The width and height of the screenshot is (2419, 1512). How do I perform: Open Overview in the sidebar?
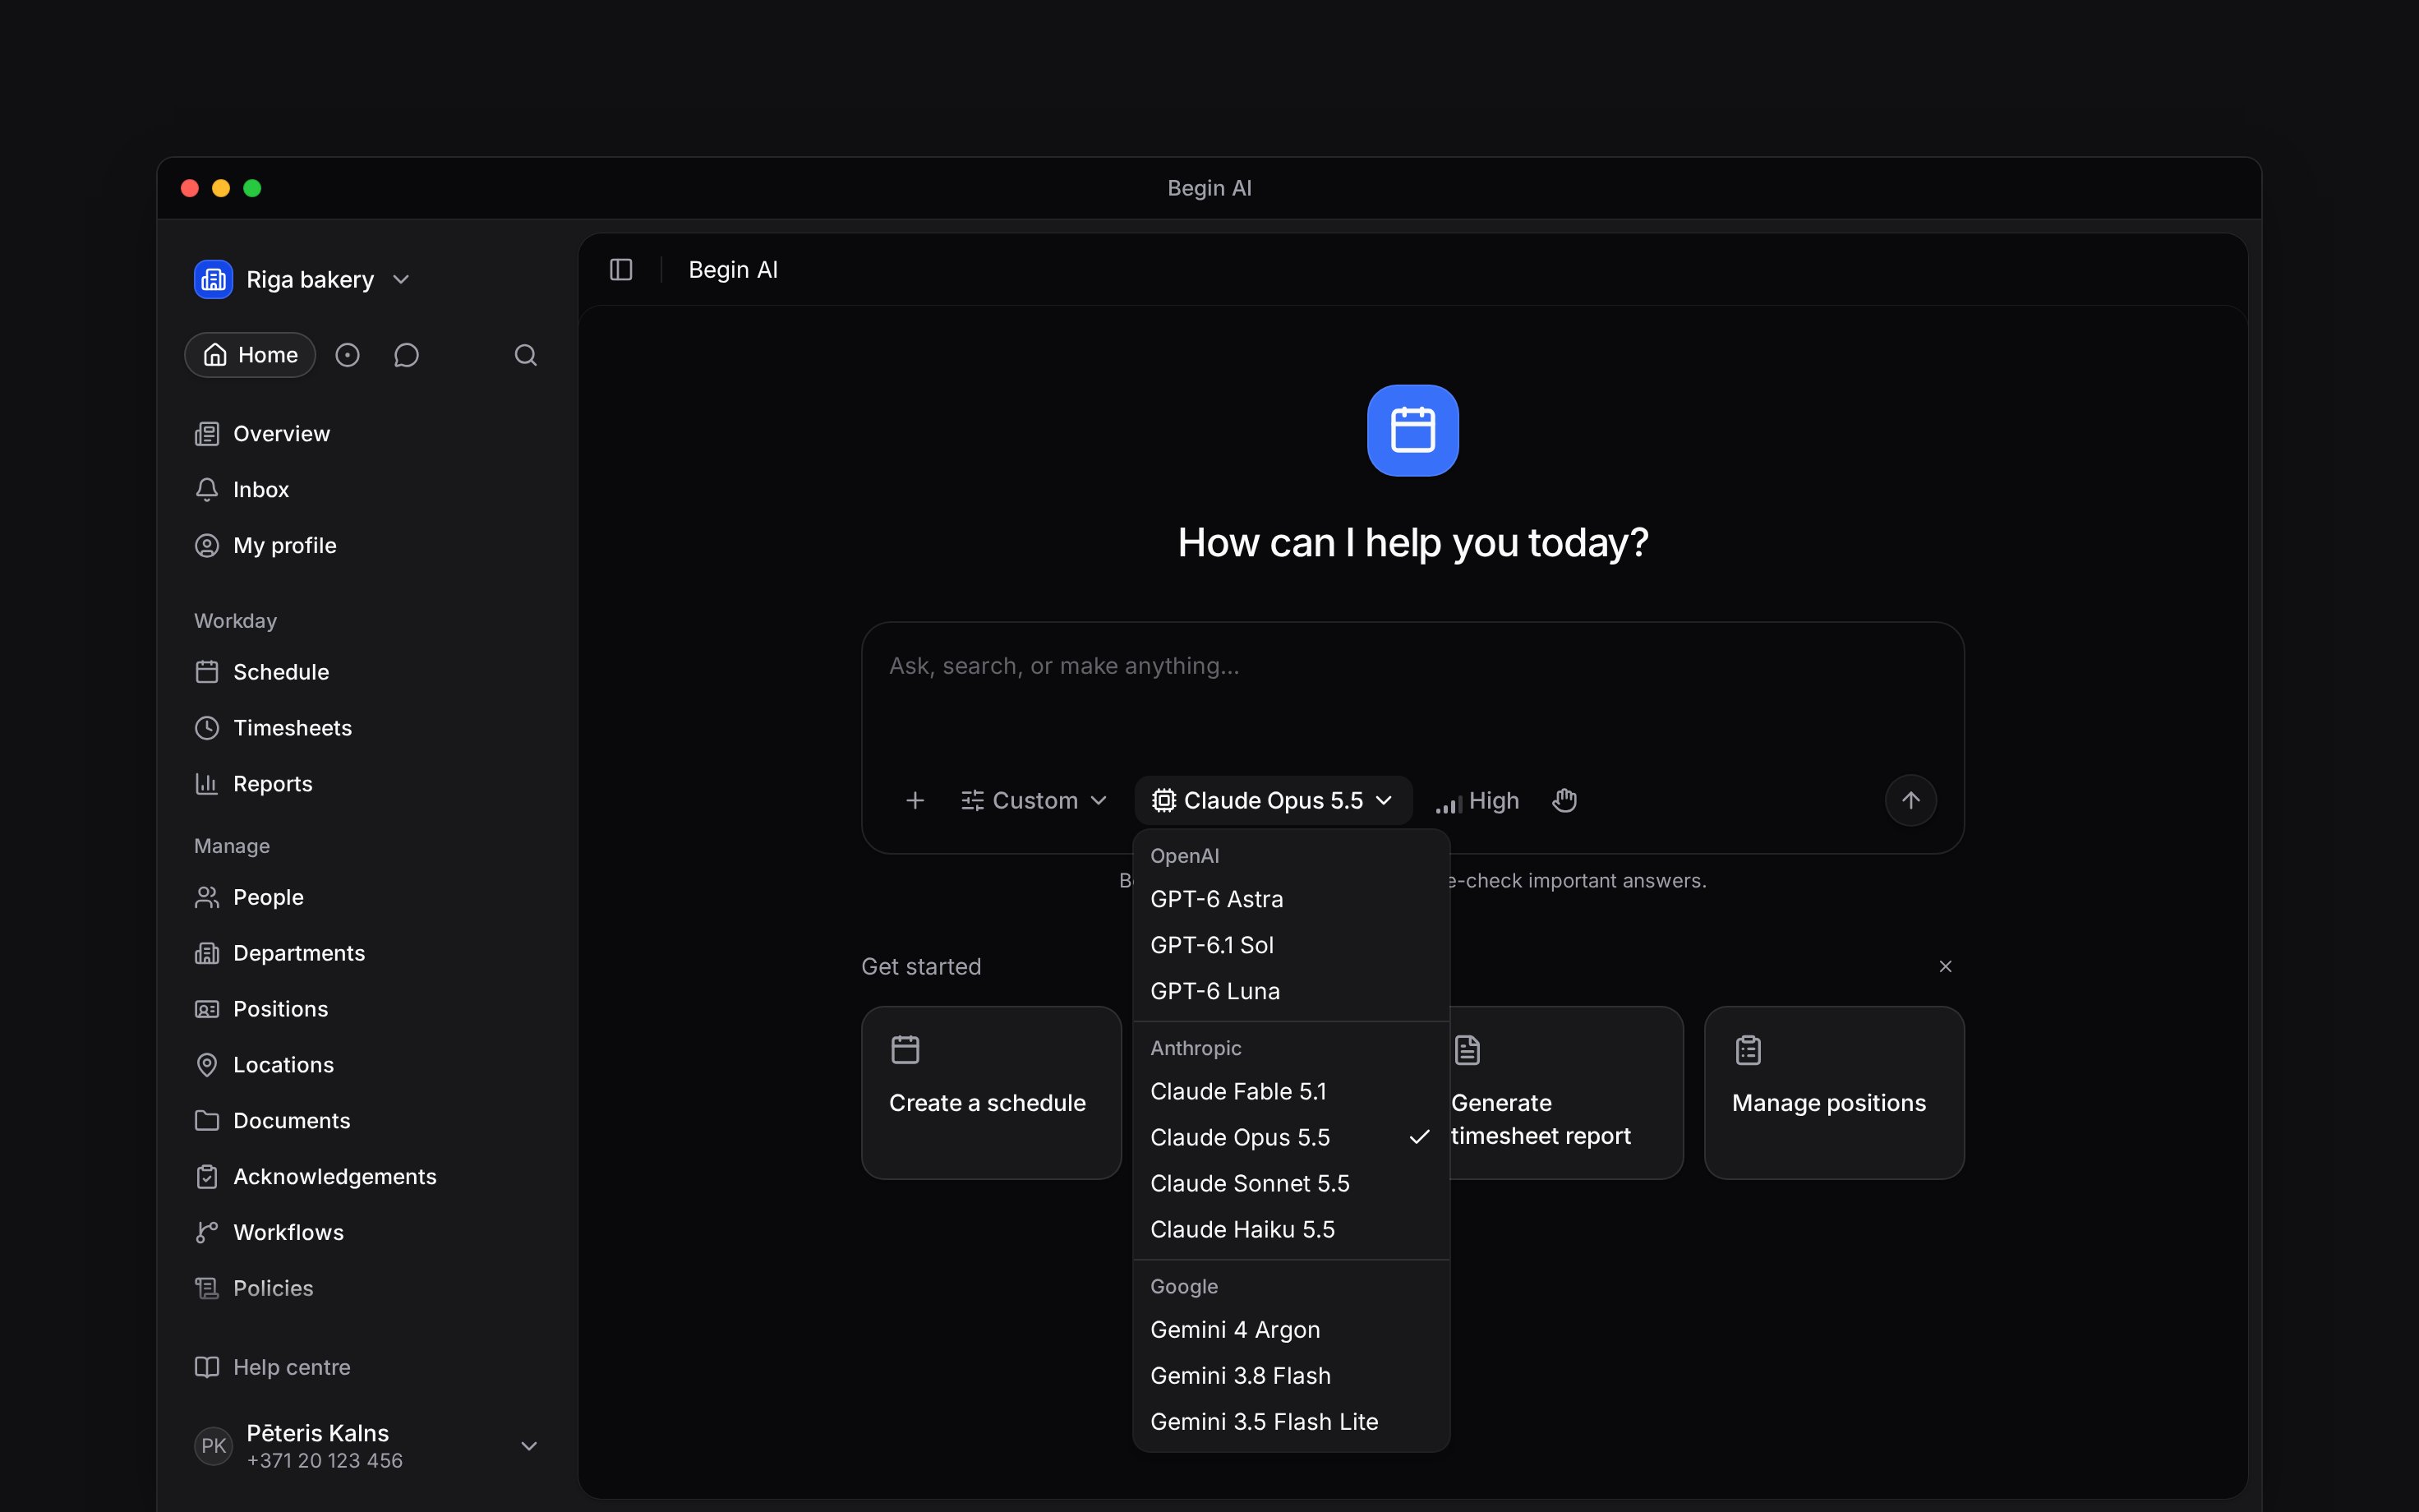pos(368,434)
